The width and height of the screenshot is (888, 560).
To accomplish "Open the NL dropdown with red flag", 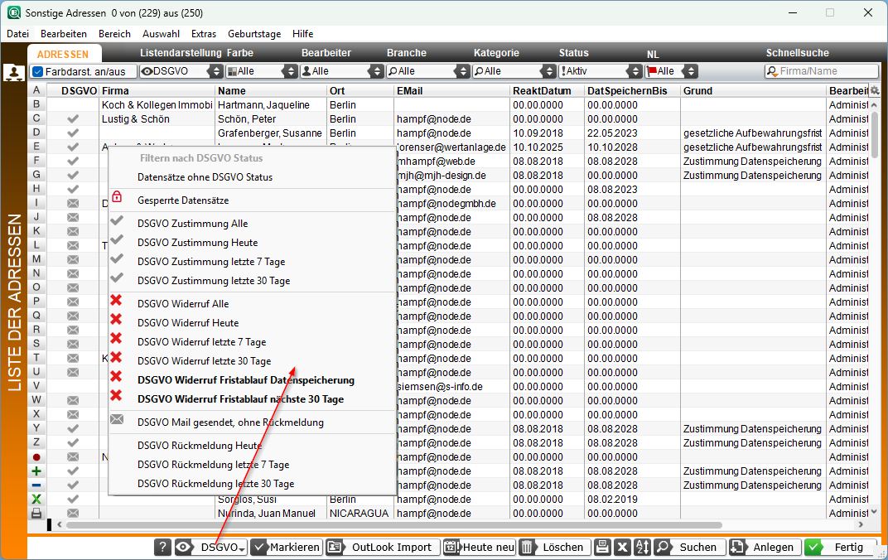I will click(x=671, y=72).
